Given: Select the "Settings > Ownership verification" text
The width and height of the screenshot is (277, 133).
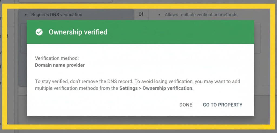Looking at the screenshot, I should (156, 88).
